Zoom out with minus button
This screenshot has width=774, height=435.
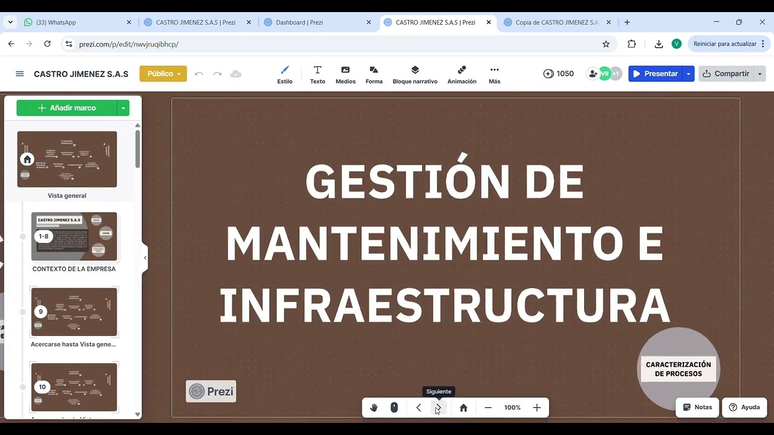488,408
